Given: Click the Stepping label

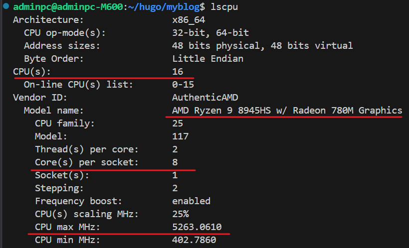Looking at the screenshot, I should click(59, 188).
